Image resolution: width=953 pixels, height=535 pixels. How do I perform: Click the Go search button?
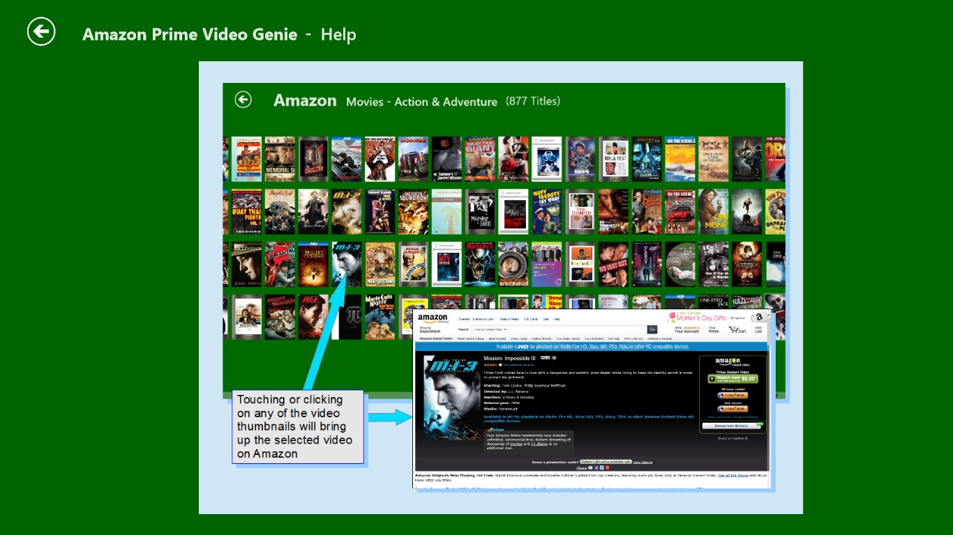coord(652,329)
